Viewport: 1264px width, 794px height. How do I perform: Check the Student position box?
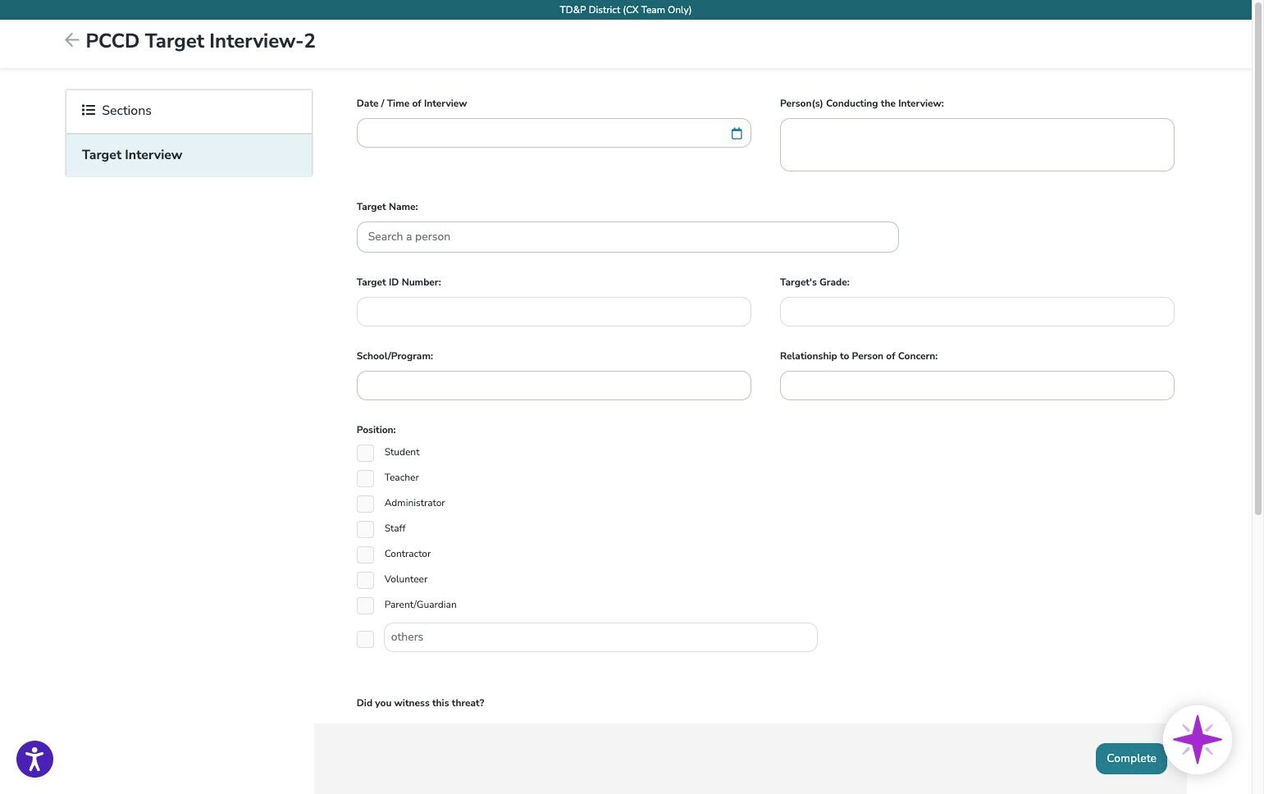(x=365, y=453)
